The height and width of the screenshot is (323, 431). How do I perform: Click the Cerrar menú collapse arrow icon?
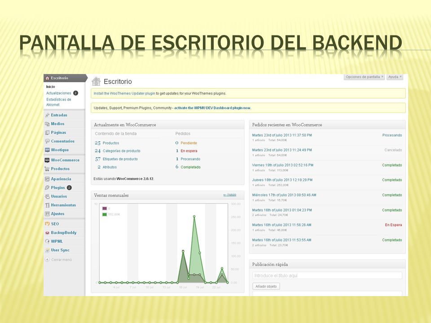coord(47,260)
